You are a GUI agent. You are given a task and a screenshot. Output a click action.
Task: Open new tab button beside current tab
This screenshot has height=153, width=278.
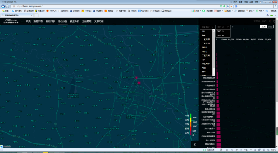(x=36, y=15)
